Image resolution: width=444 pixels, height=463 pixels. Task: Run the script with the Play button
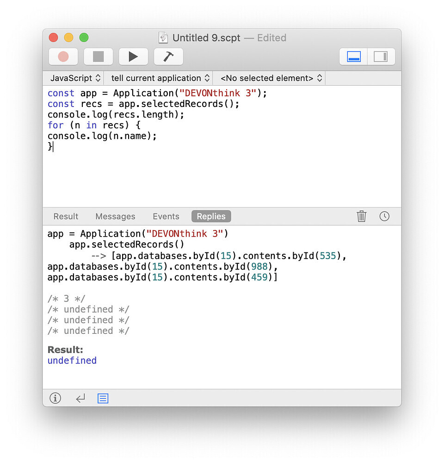pos(133,56)
